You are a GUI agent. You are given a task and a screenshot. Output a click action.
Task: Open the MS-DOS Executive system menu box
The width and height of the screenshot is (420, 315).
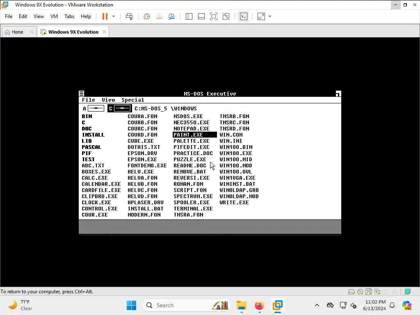[x=82, y=94]
